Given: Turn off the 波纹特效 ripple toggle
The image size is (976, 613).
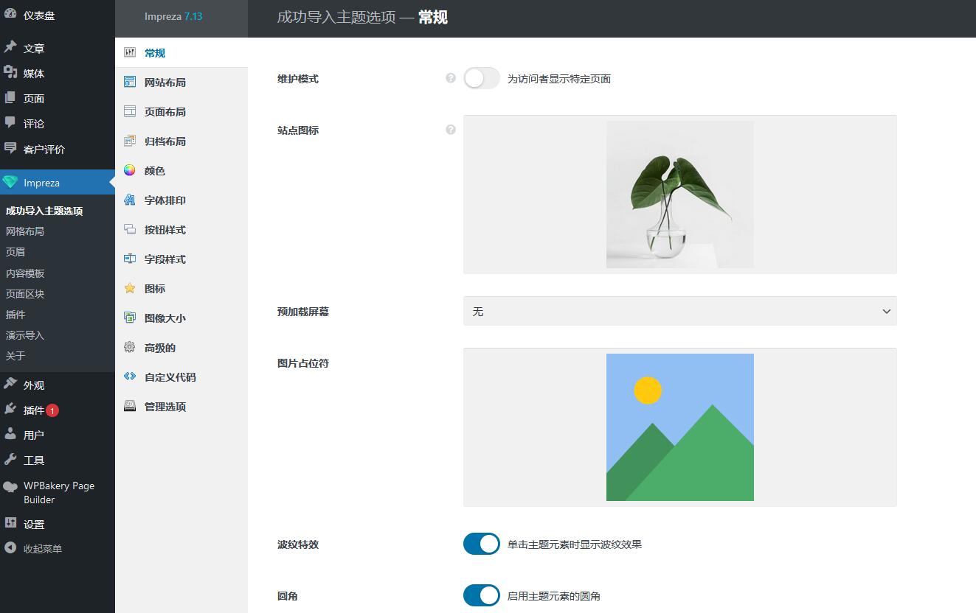Looking at the screenshot, I should tap(482, 544).
